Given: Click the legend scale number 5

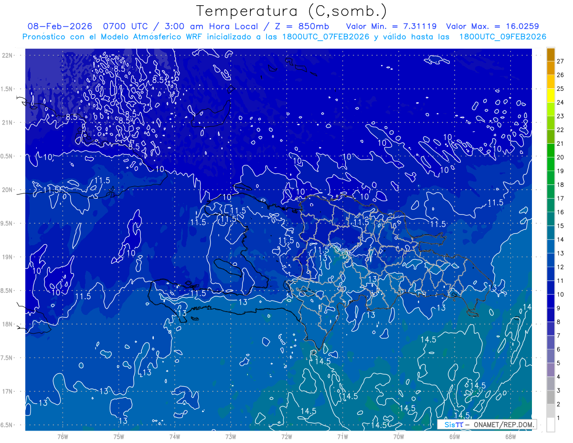Looking at the screenshot, I should point(559,363).
